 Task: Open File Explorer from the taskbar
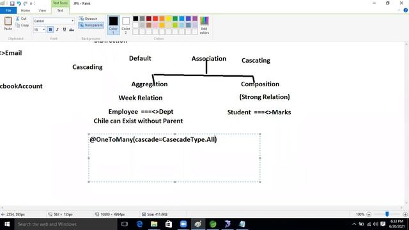click(x=154, y=224)
